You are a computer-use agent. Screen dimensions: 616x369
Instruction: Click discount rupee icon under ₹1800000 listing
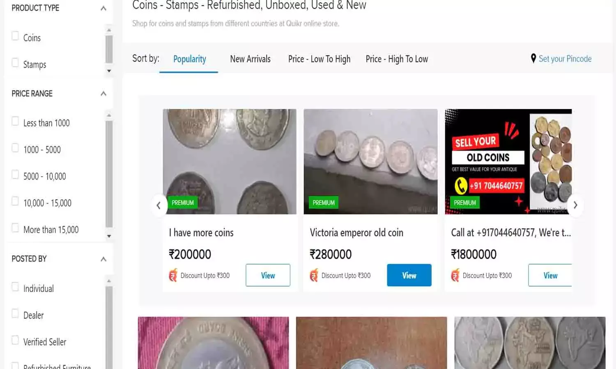tap(455, 275)
